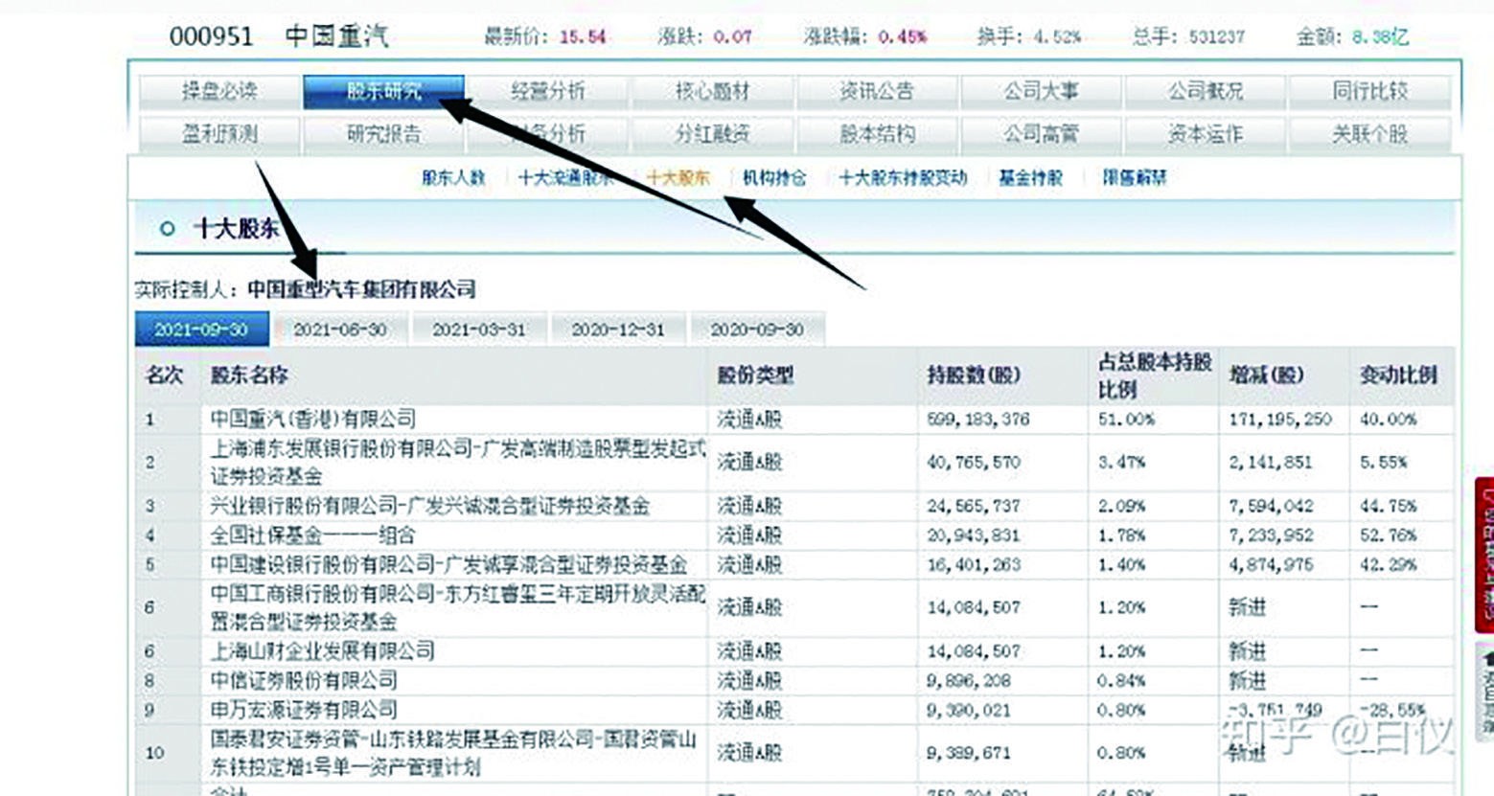Open the 分红融资 tab

click(713, 135)
